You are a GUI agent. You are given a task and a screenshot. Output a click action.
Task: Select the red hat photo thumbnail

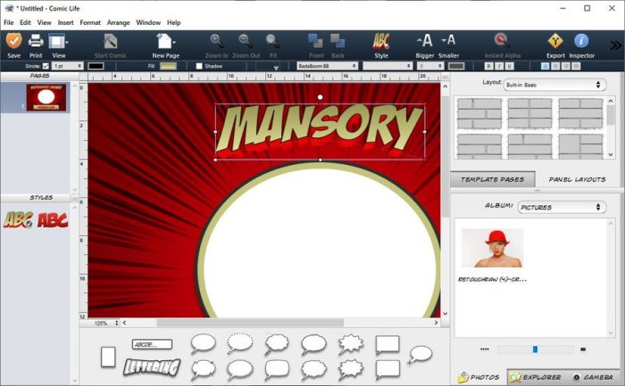[492, 248]
